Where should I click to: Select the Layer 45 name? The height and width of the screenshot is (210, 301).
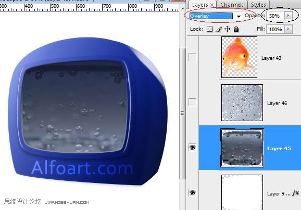(279, 149)
